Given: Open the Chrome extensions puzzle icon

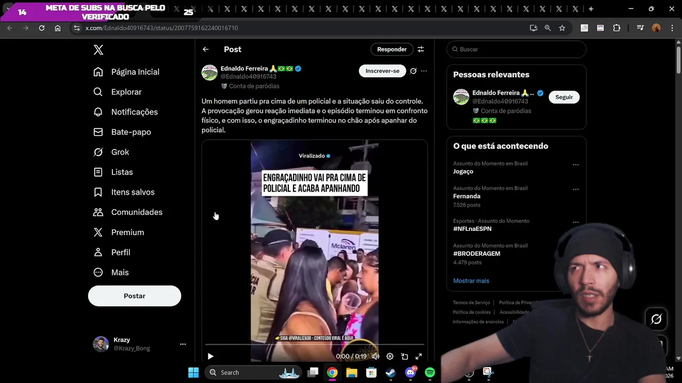Looking at the screenshot, I should (617, 28).
